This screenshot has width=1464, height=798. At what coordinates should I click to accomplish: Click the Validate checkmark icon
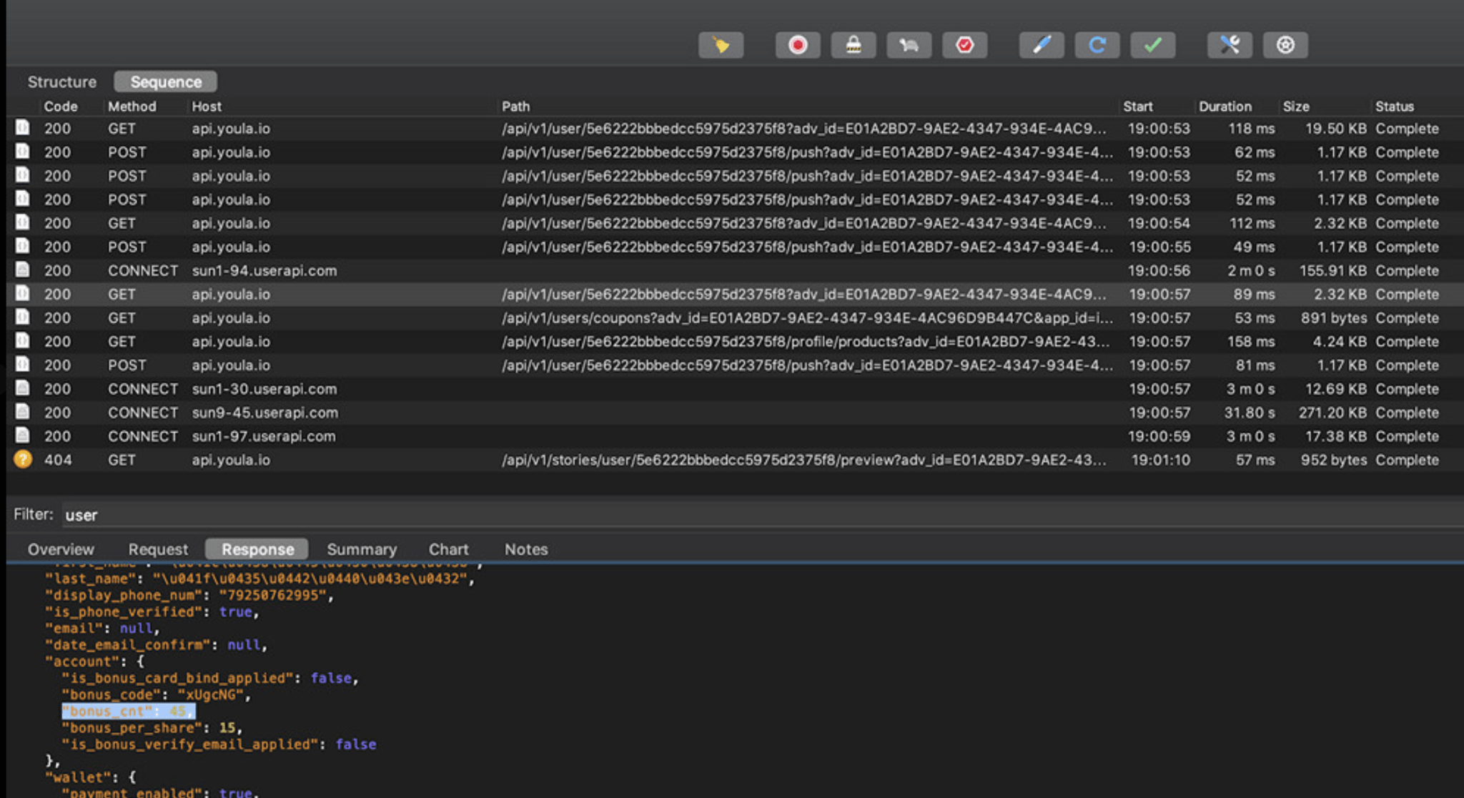pyautogui.click(x=1152, y=46)
